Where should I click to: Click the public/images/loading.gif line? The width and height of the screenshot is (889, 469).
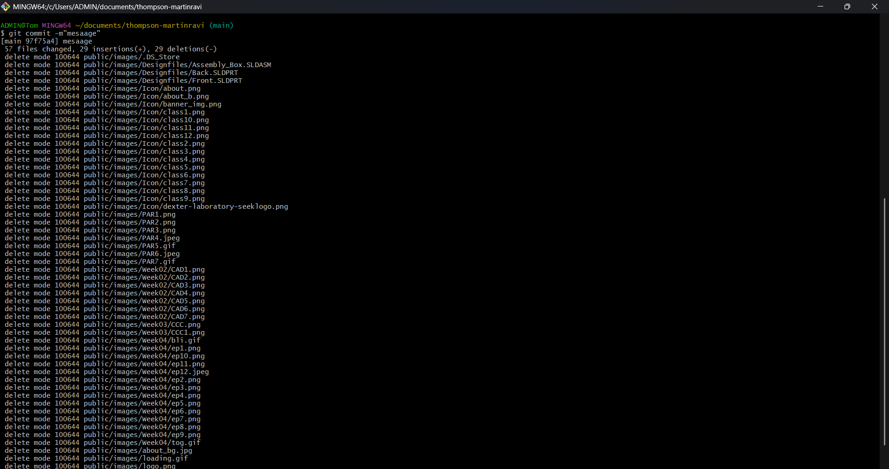[x=96, y=458]
